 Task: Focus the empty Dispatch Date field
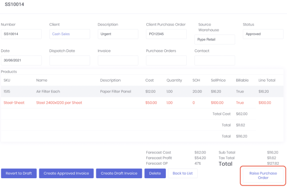click(x=70, y=61)
